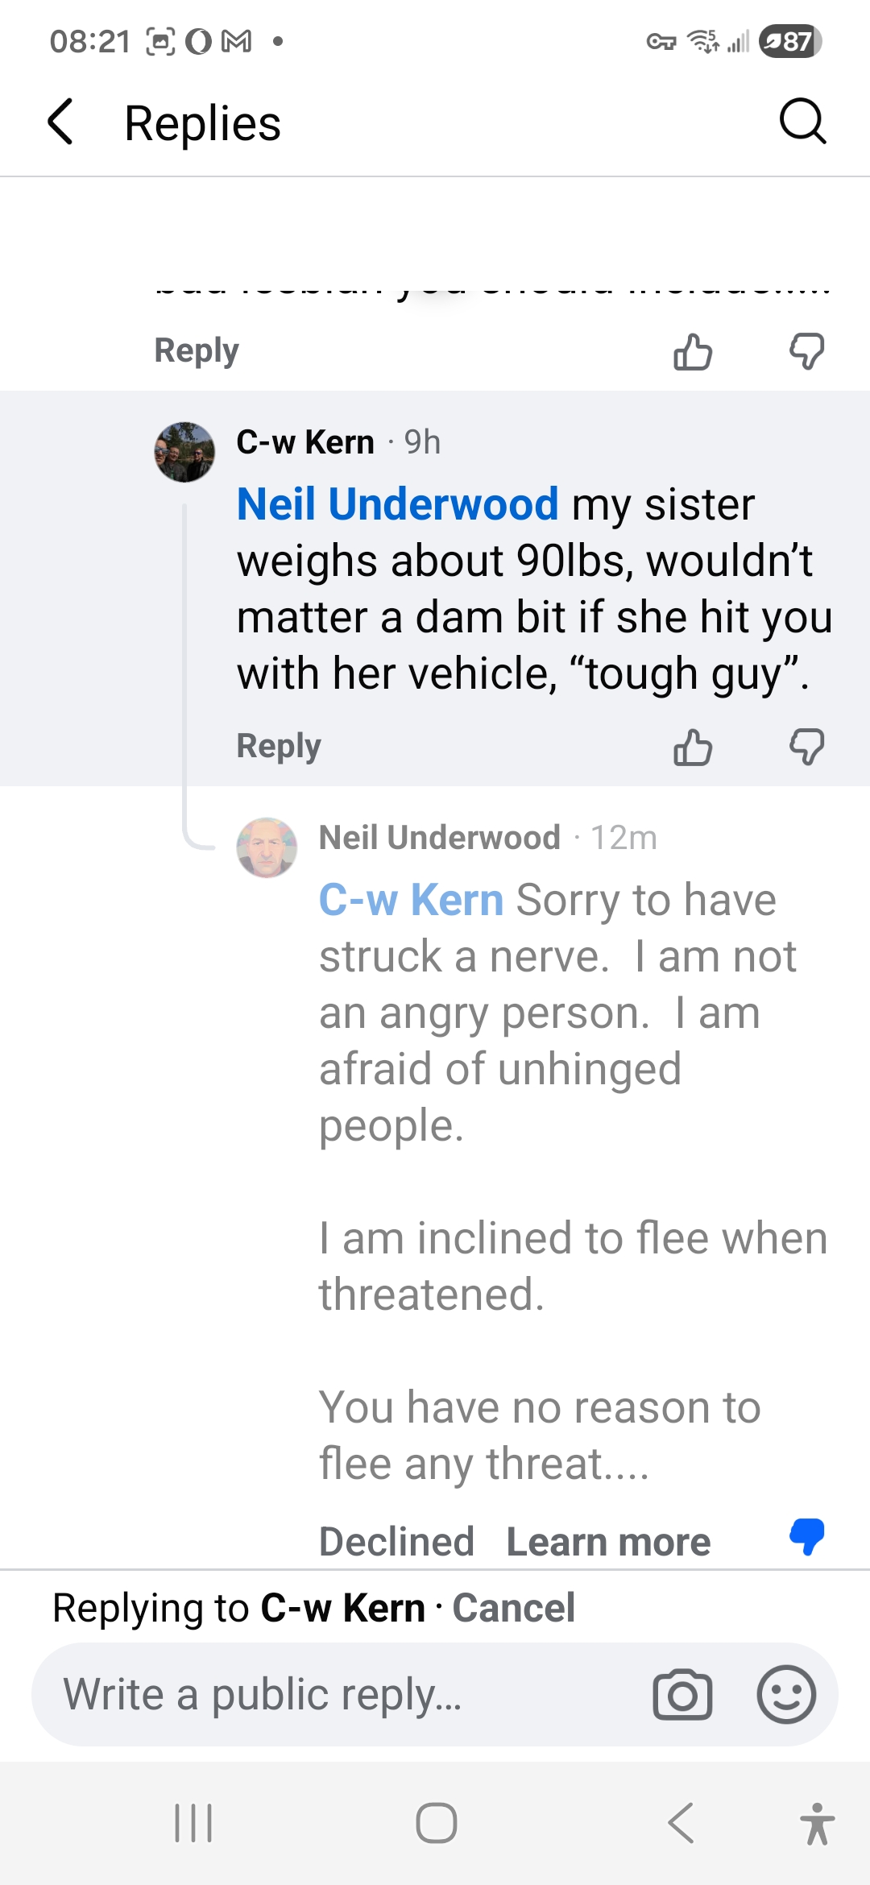Open C-w Kern's profile picture
This screenshot has width=870, height=1885.
[x=184, y=452]
